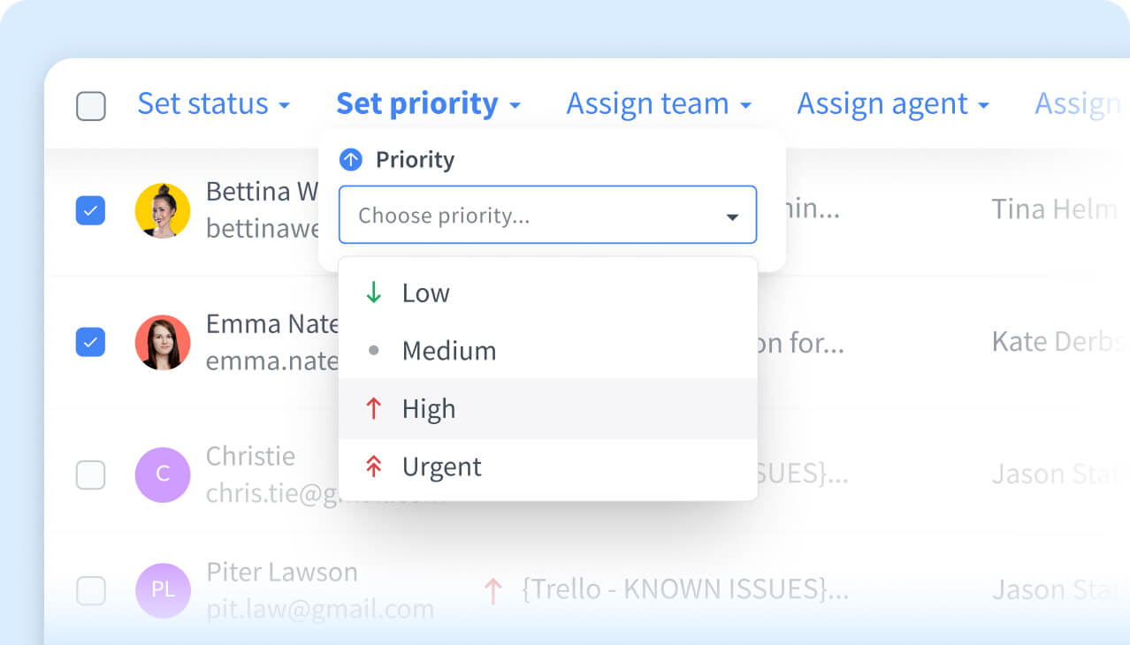Open Bettina's avatar picture
1130x645 pixels.
[x=163, y=210]
